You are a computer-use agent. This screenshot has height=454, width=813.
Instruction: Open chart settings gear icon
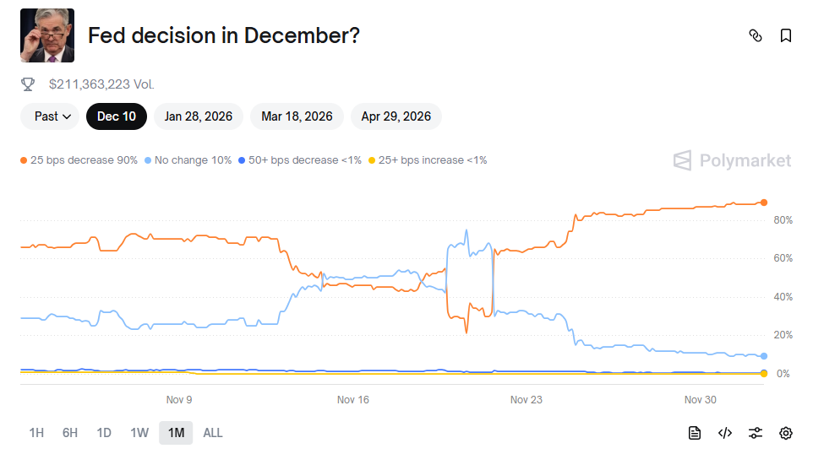[786, 433]
